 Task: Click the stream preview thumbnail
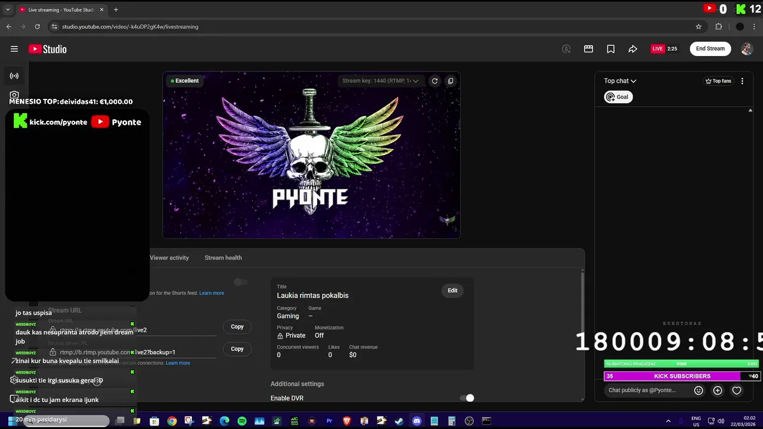(x=311, y=155)
